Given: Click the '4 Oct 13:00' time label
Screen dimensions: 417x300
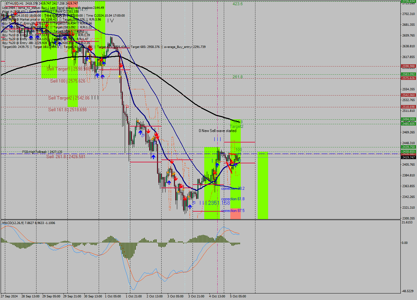Looking at the screenshot, I should click(217, 296).
